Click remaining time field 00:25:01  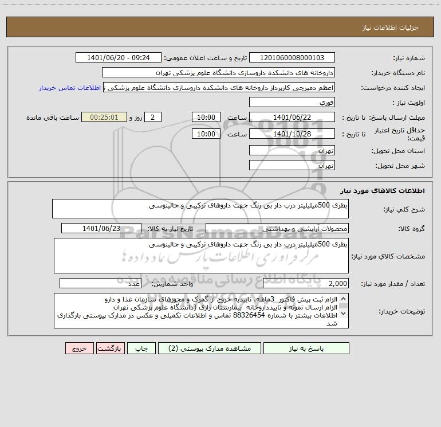[104, 117]
